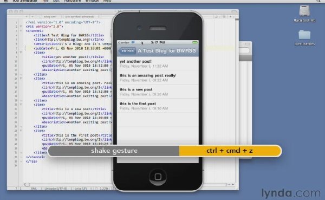Click the '<title>this is the first post' line in editor
Viewport: 325px width, 200px height.
(77, 135)
